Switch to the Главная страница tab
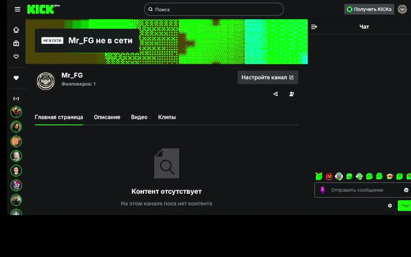The width and height of the screenshot is (411, 257). point(59,117)
